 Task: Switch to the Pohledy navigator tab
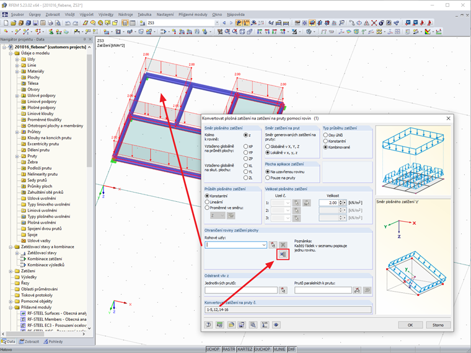53,342
